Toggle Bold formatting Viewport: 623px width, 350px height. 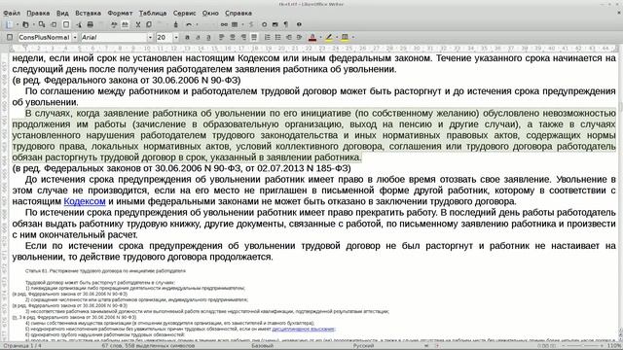(187, 37)
